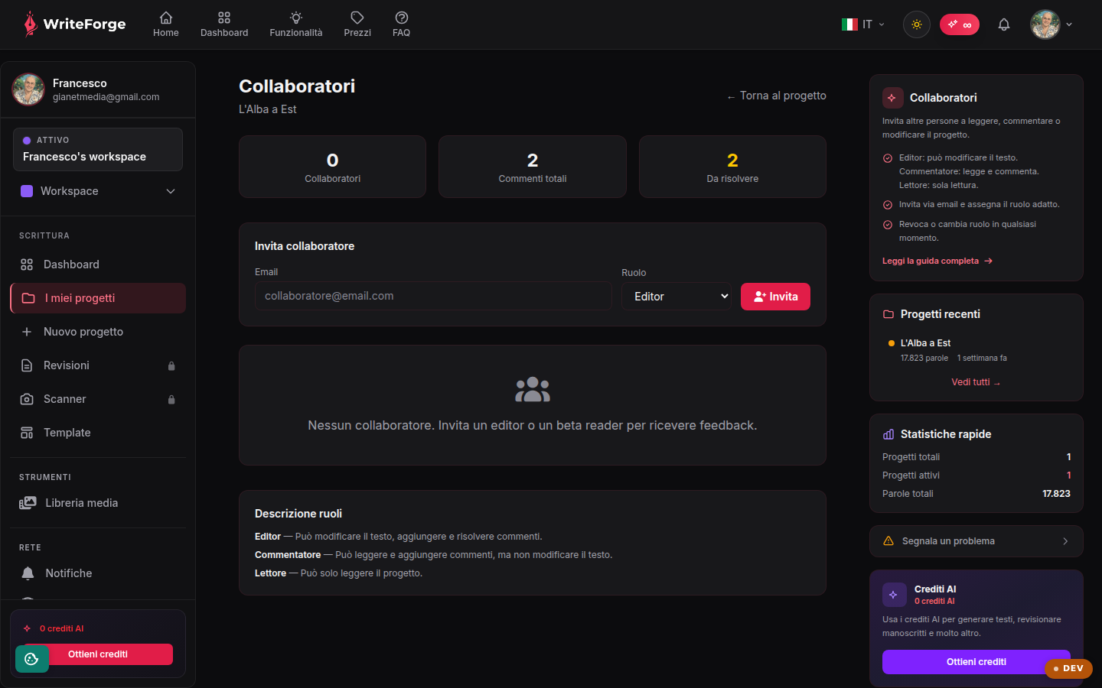This screenshot has height=688, width=1102.
Task: Click the chevron on Segnala un problema
Action: 1065,541
